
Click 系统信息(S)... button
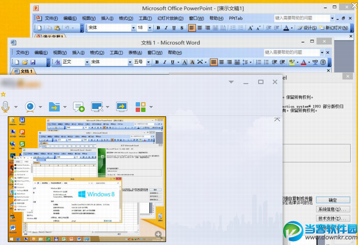coord(333,209)
